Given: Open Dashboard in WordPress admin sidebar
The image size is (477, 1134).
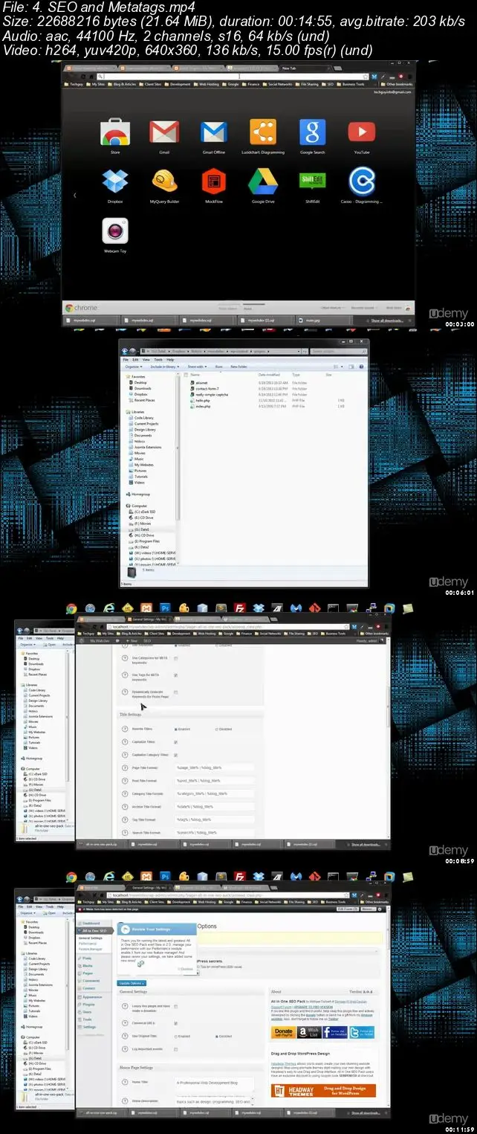Looking at the screenshot, I should [x=91, y=924].
